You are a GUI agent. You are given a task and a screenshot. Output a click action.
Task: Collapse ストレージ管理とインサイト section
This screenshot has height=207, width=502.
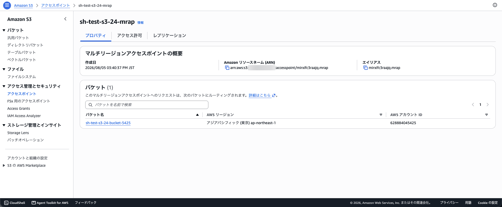click(x=4, y=125)
